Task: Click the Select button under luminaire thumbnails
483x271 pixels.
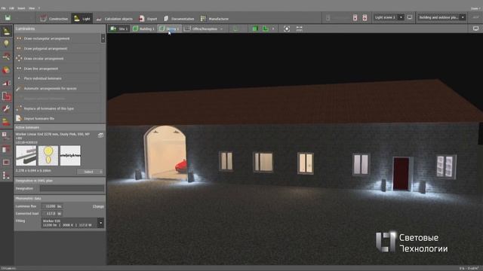Action: (91, 172)
